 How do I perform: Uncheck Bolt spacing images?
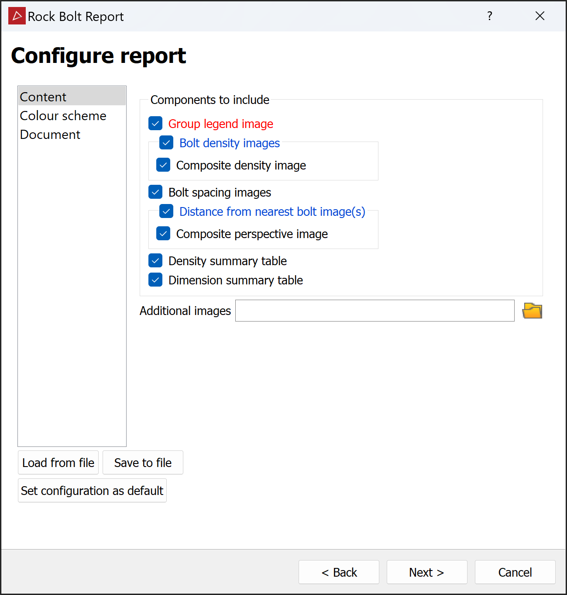155,192
